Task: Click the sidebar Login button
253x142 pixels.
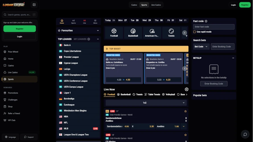Action: pos(20,37)
